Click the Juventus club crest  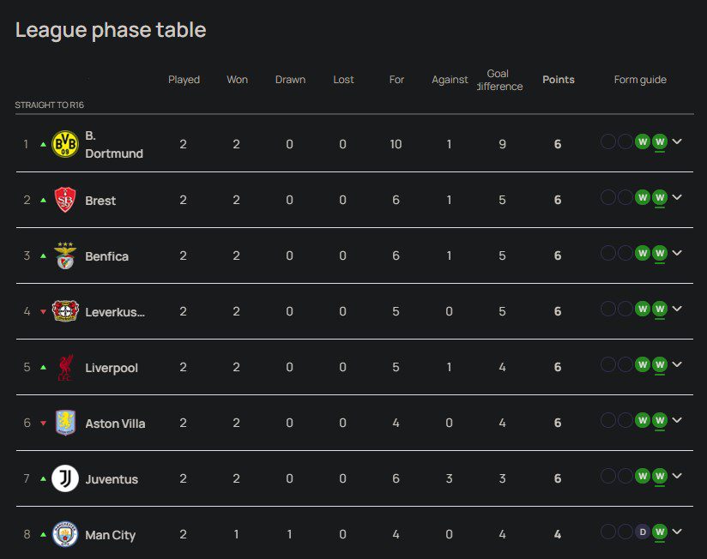(x=65, y=478)
